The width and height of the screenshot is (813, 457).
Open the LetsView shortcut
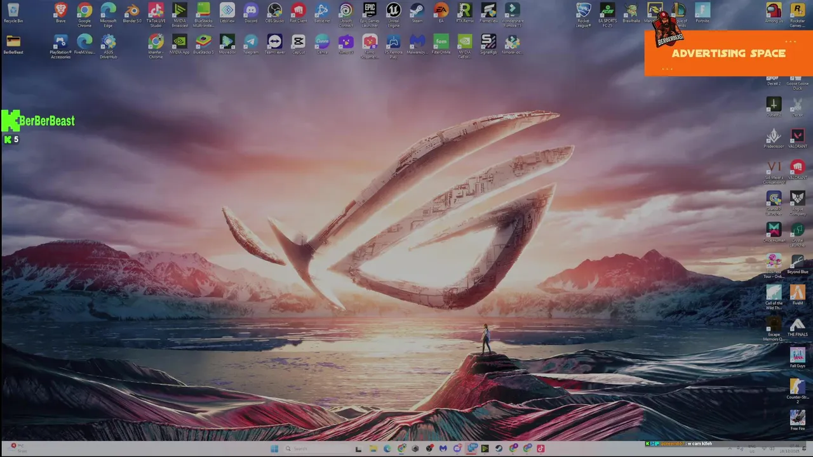(227, 13)
